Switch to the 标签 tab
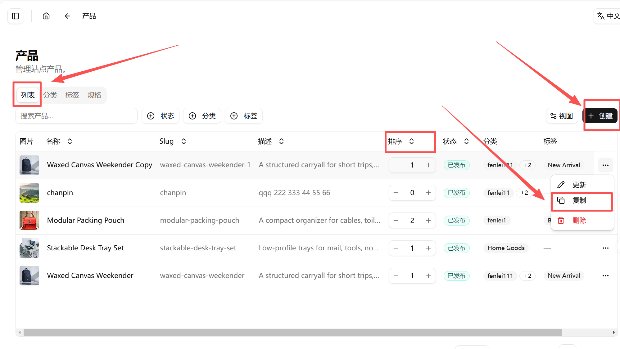620x349 pixels. pos(72,95)
